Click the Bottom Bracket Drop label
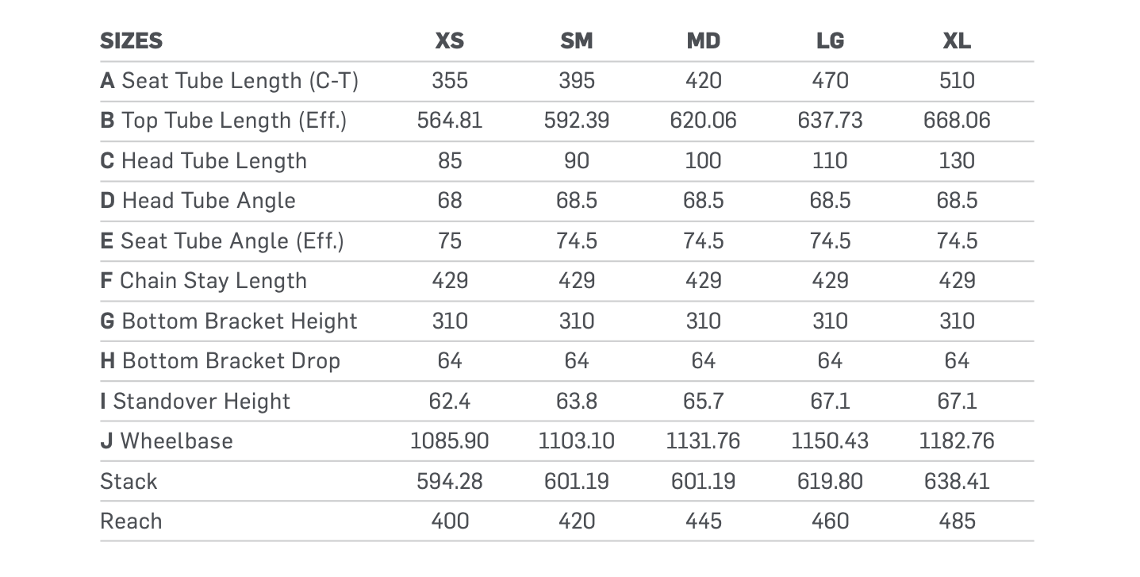The image size is (1140, 577). (x=221, y=361)
